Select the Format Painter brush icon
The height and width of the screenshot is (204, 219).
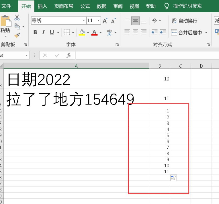tap(17, 35)
